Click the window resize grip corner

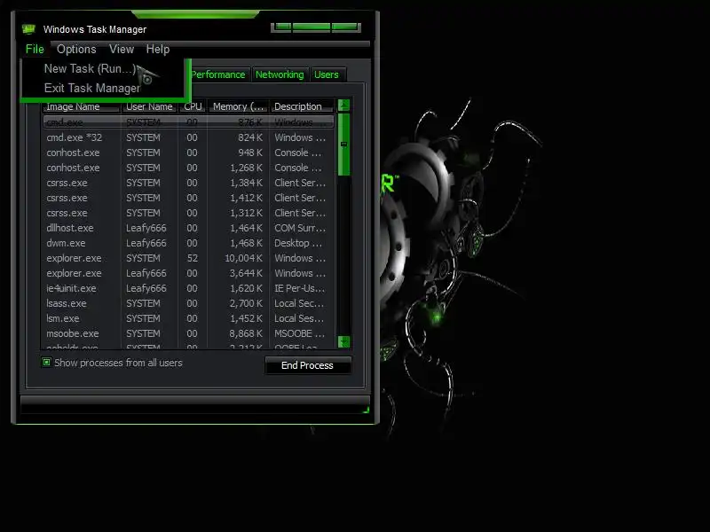pos(366,410)
